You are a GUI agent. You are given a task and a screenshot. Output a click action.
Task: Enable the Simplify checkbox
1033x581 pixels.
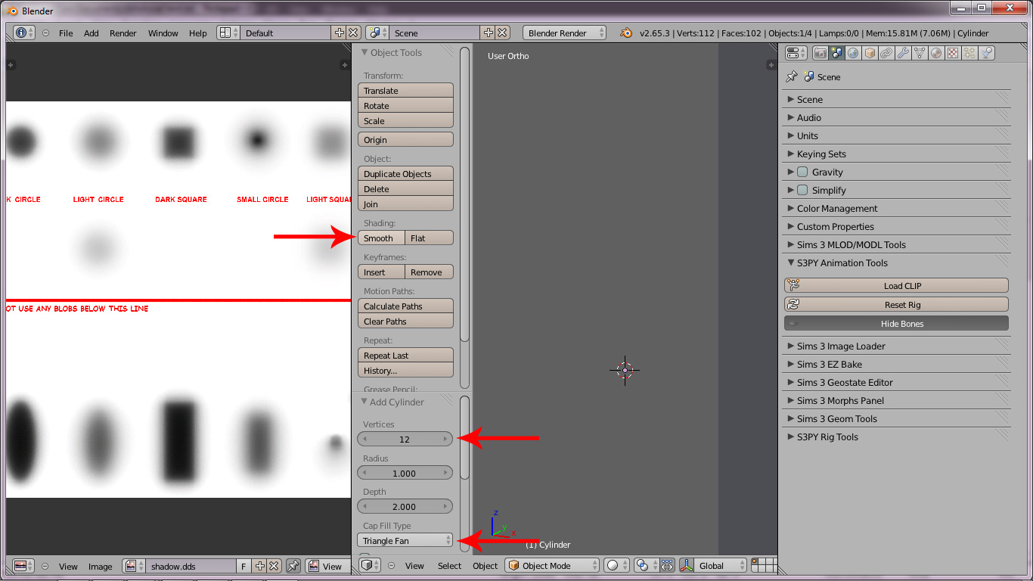tap(802, 191)
